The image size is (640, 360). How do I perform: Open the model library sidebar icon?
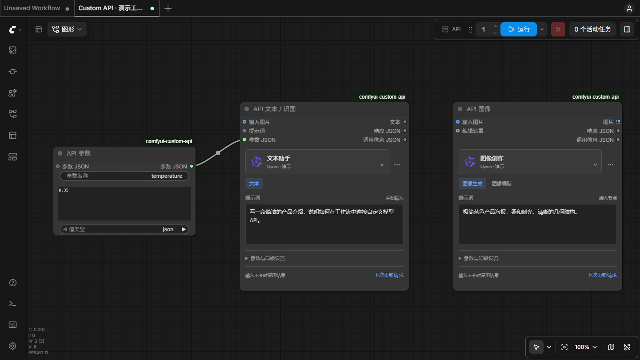(x=13, y=93)
